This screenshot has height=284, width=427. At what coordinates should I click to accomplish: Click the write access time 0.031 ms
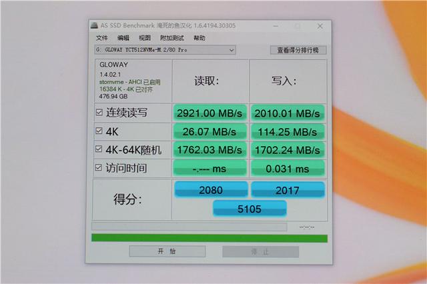(x=288, y=169)
